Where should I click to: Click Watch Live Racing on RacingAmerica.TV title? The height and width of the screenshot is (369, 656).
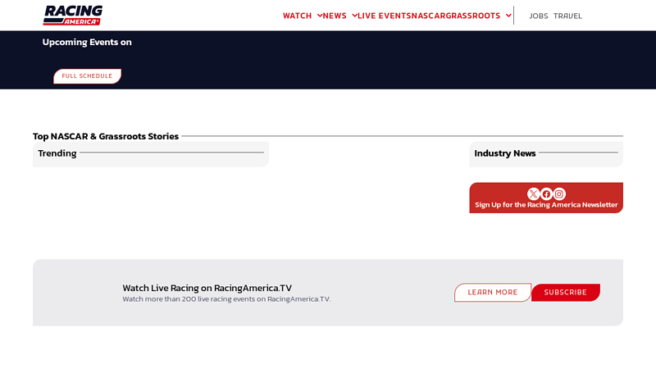(207, 288)
